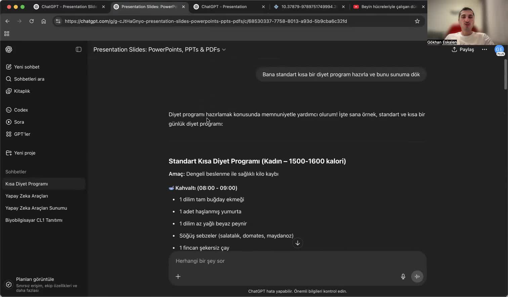The width and height of the screenshot is (508, 297).
Task: Switch to the 10.37879-9789751749994 tab
Action: [x=309, y=7]
